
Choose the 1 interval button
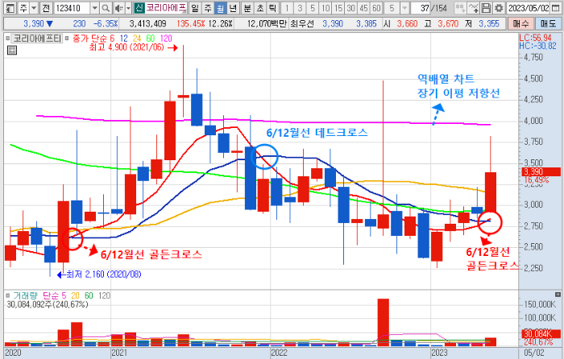(287, 8)
